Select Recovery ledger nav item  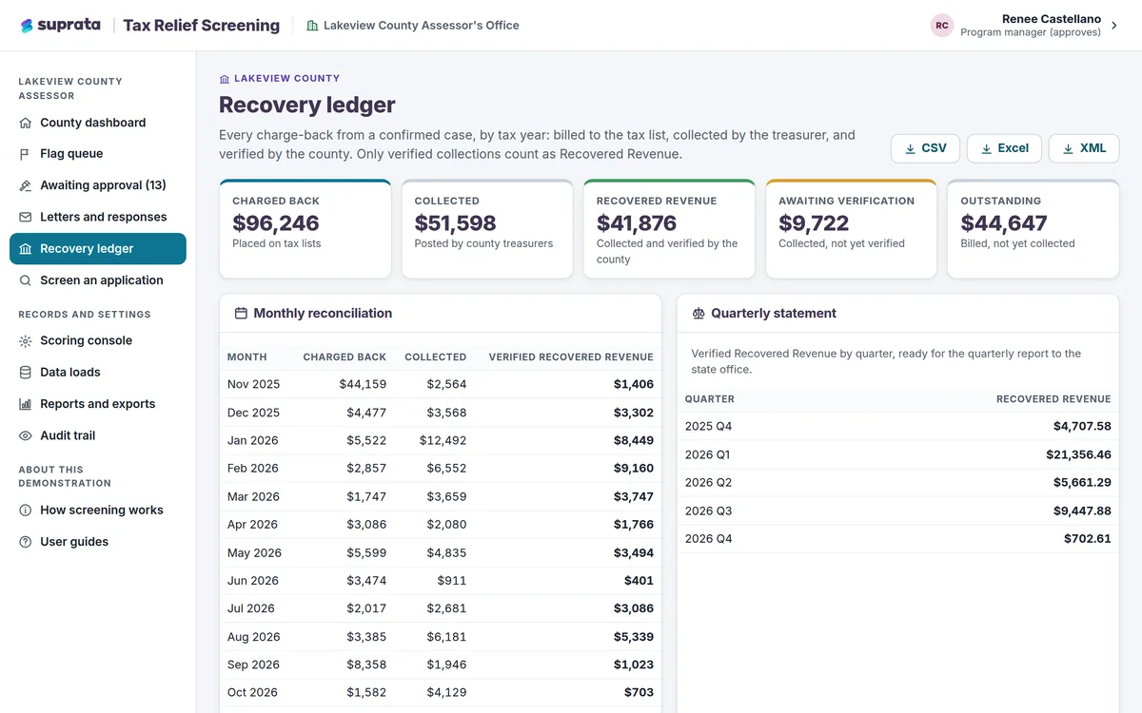98,249
